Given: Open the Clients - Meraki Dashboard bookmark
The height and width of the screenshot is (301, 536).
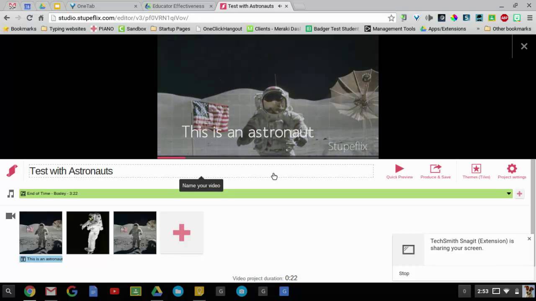Looking at the screenshot, I should 274,29.
